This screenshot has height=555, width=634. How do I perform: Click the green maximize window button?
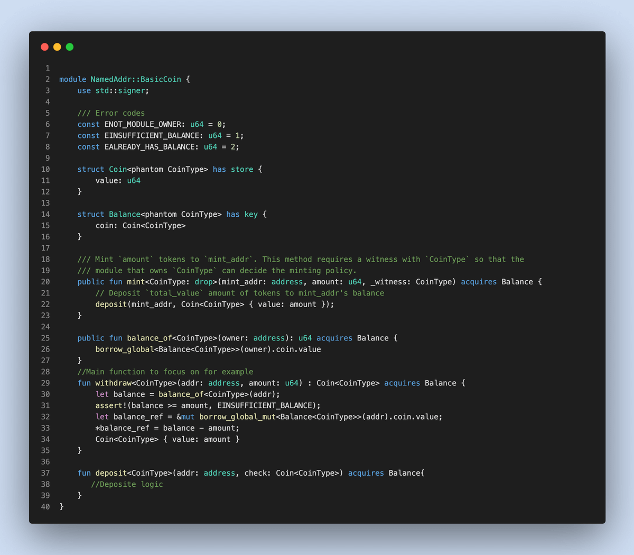click(70, 47)
